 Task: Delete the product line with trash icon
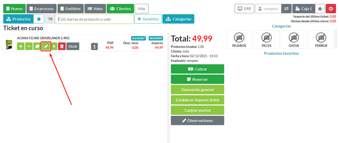[62, 47]
